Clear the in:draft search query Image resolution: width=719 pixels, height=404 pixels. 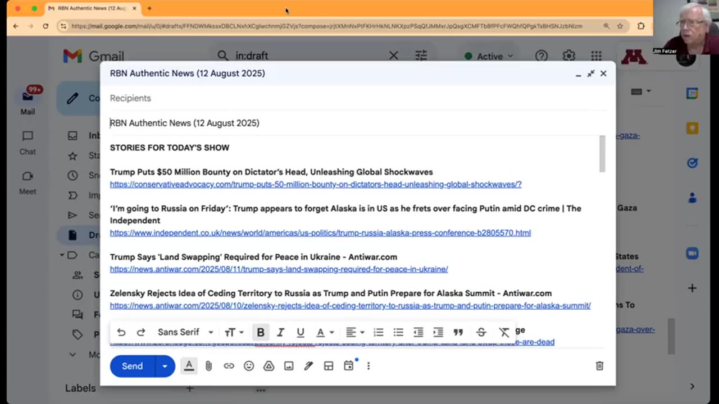tap(393, 56)
